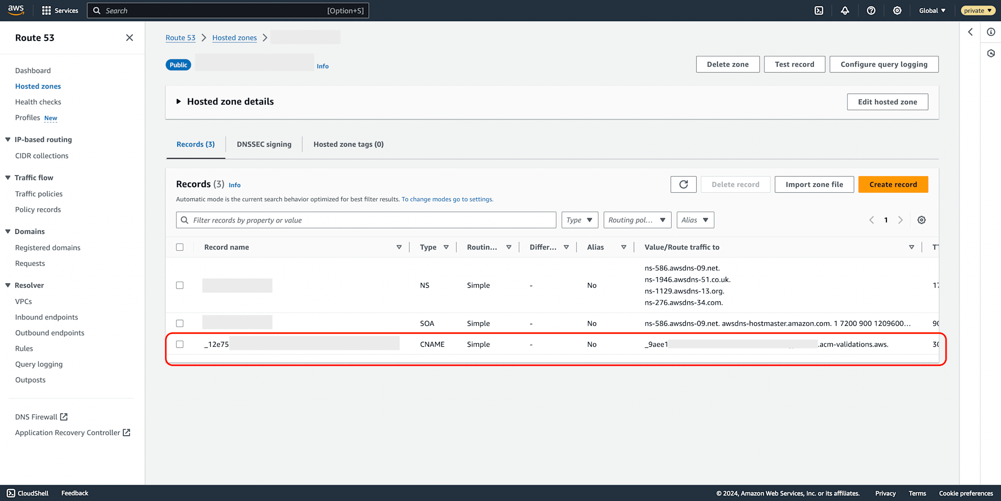Select the CNAME record checkbox
Screen dimensions: 1001x501
coord(180,344)
